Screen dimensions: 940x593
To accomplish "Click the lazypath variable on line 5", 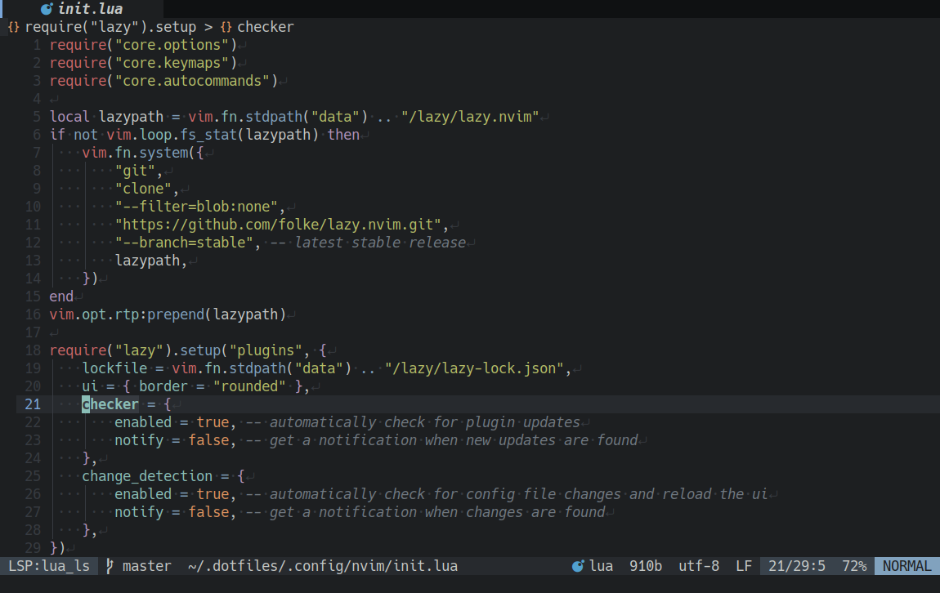I will [x=132, y=117].
